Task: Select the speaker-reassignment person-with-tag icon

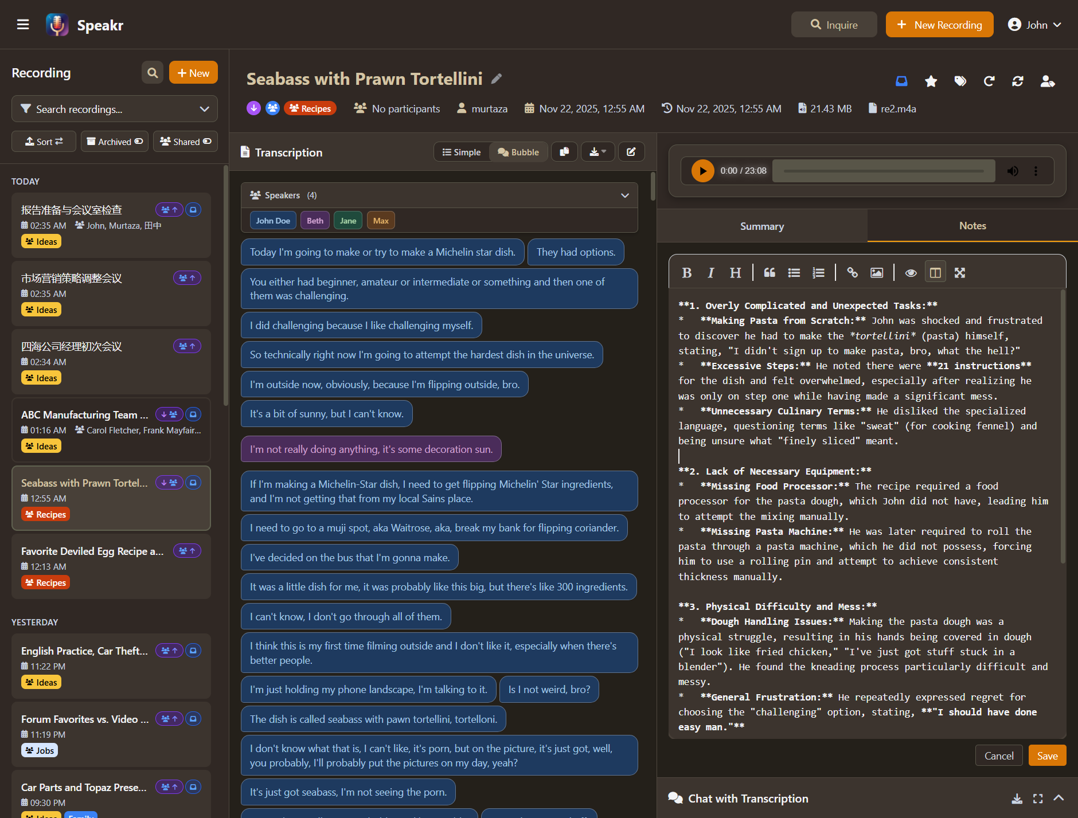Action: pyautogui.click(x=1048, y=81)
